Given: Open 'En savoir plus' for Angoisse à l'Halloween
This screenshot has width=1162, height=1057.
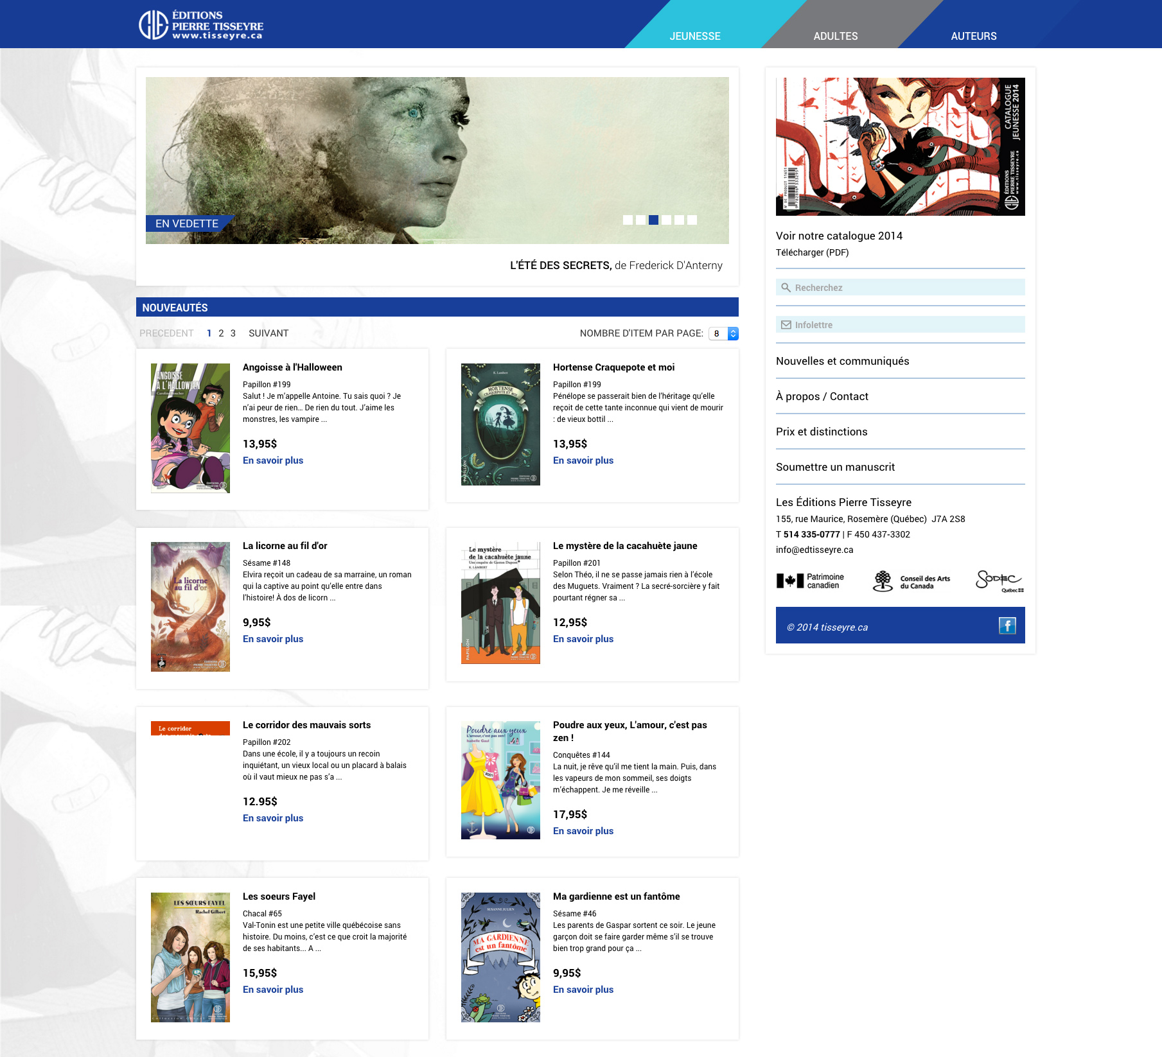Looking at the screenshot, I should 272,460.
